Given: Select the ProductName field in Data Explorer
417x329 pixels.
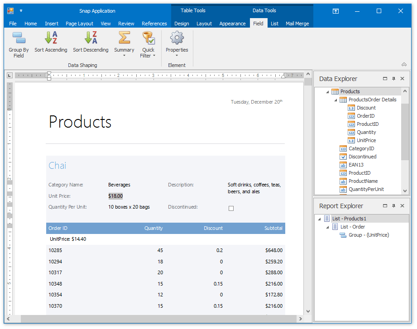Looking at the screenshot, I should 363,181.
